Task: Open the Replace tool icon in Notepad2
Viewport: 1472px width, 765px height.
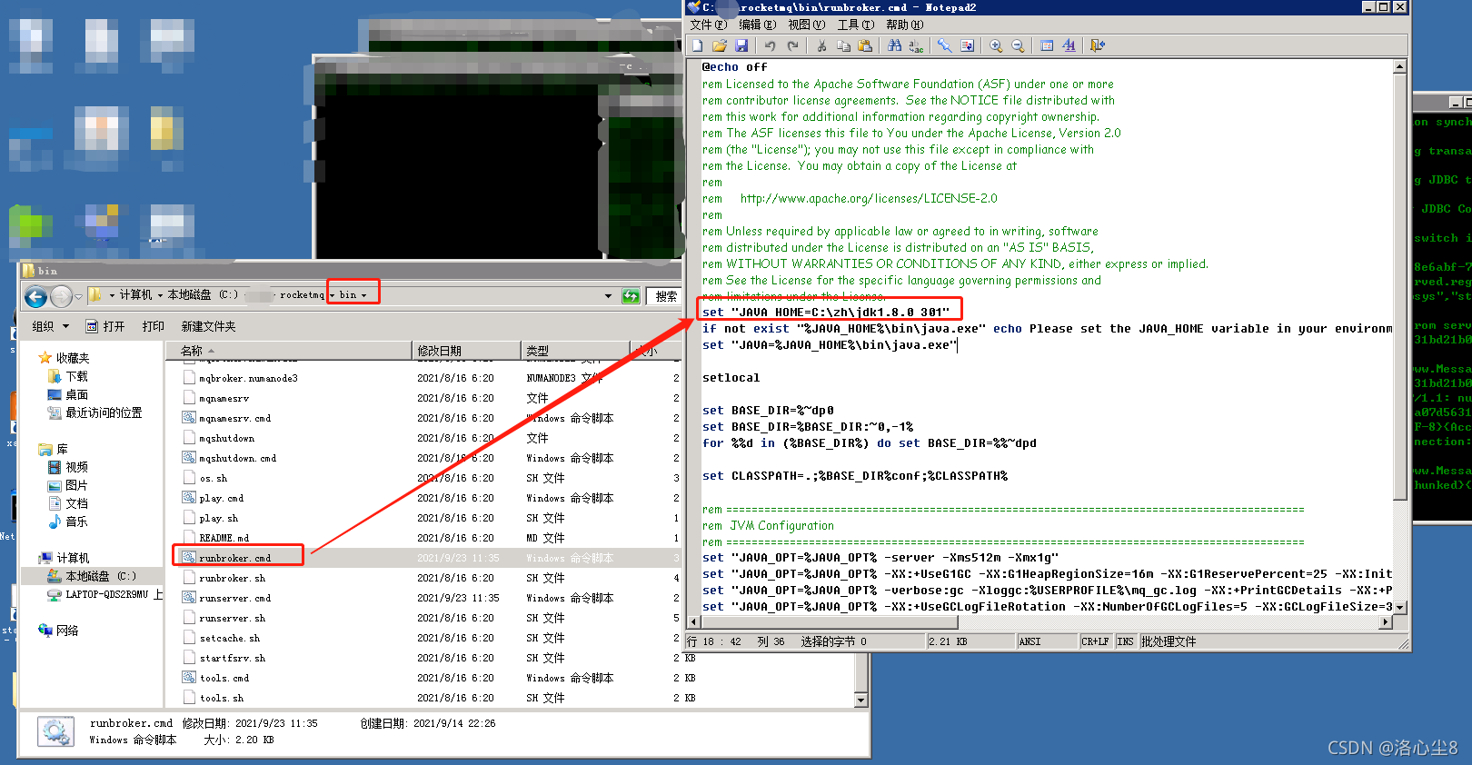Action: 916,45
